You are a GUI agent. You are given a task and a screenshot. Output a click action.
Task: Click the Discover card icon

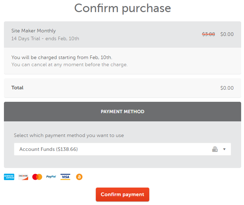[23, 177]
